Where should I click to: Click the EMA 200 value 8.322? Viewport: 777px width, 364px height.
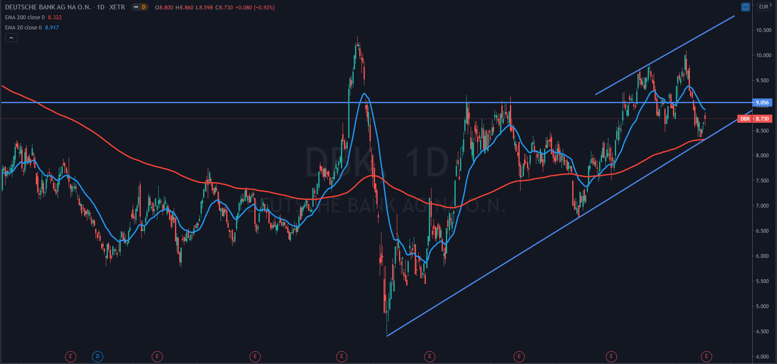(x=55, y=17)
